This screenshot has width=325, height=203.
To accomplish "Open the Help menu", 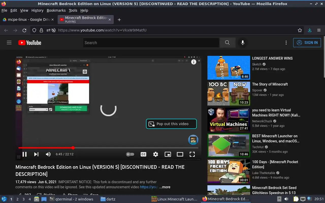I will pyautogui.click(x=84, y=10).
